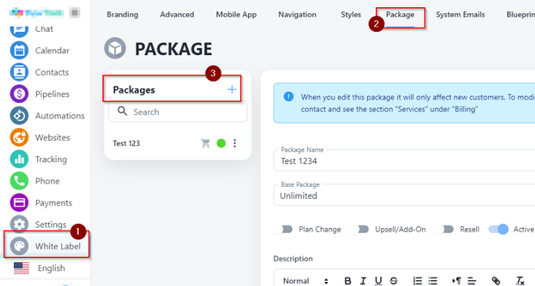Click the packages Search field
This screenshot has height=286, width=535.
pos(178,112)
